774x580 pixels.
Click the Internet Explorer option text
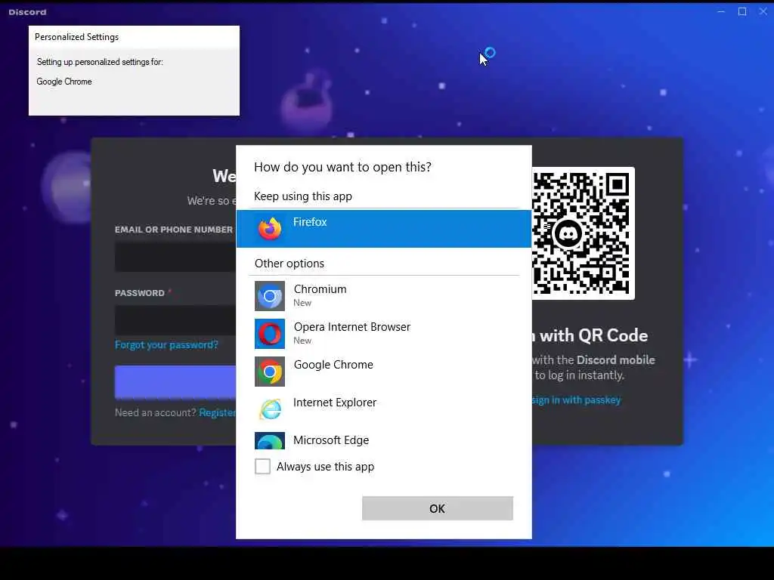(x=335, y=403)
